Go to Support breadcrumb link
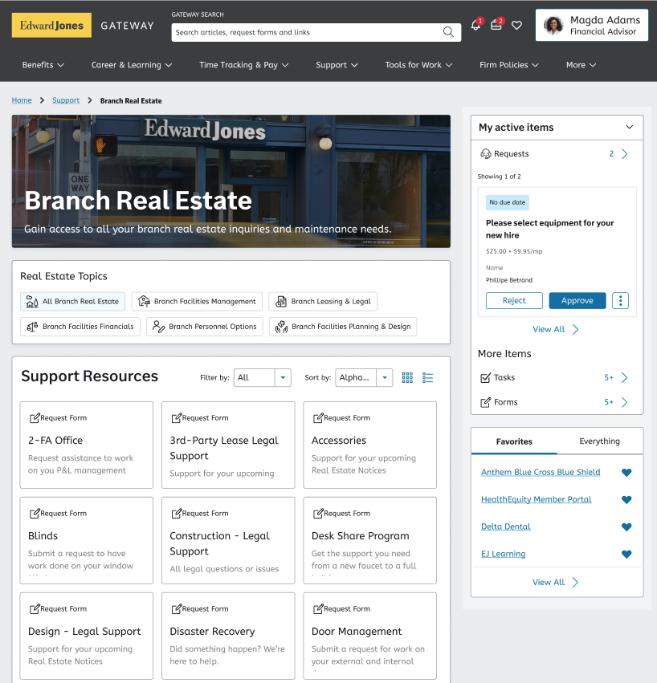657x683 pixels. [x=66, y=100]
